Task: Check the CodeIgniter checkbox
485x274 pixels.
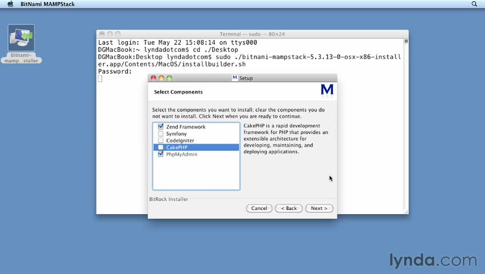Action: 161,140
